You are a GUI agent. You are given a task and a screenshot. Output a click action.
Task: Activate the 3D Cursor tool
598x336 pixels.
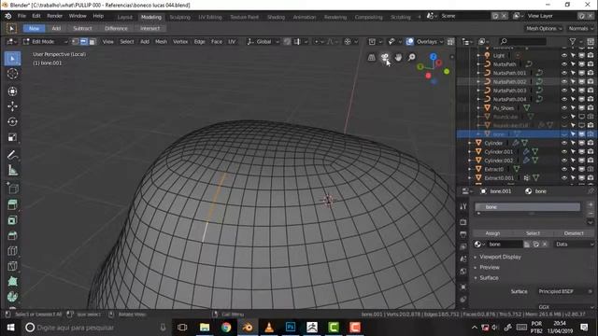[x=12, y=74]
